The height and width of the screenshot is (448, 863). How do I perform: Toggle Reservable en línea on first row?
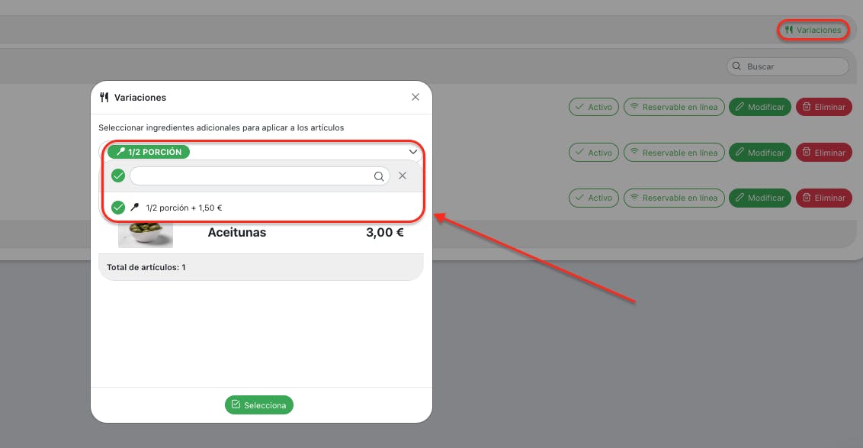tap(674, 107)
